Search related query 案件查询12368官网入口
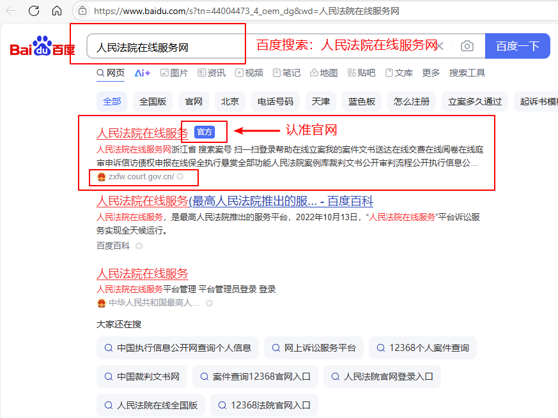558x418 pixels. [x=255, y=377]
